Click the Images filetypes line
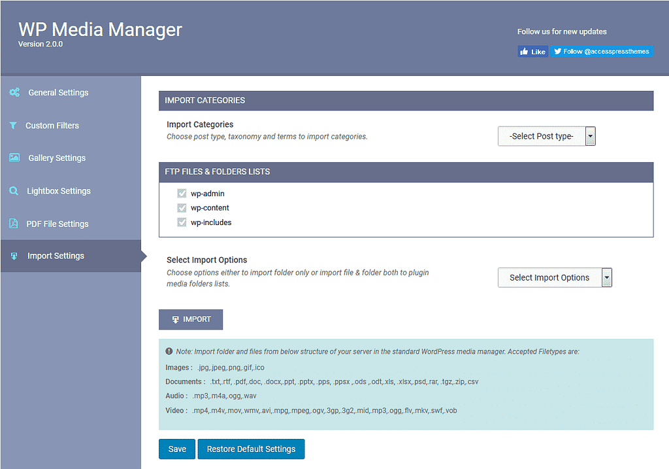 tap(215, 368)
